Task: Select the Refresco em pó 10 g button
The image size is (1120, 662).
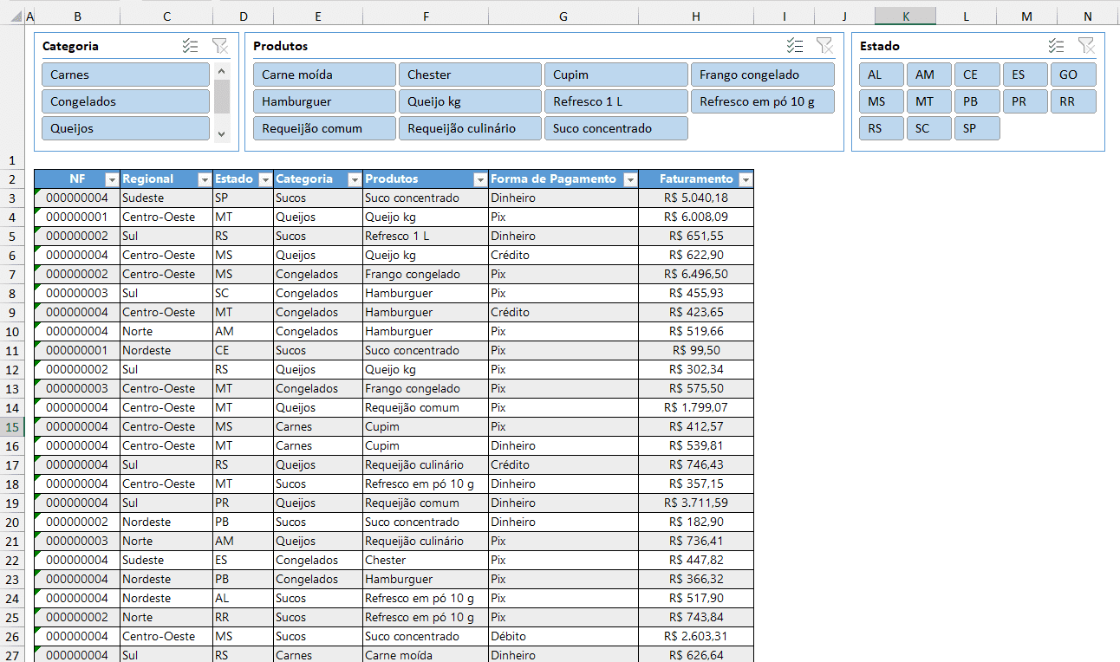Action: pos(762,101)
